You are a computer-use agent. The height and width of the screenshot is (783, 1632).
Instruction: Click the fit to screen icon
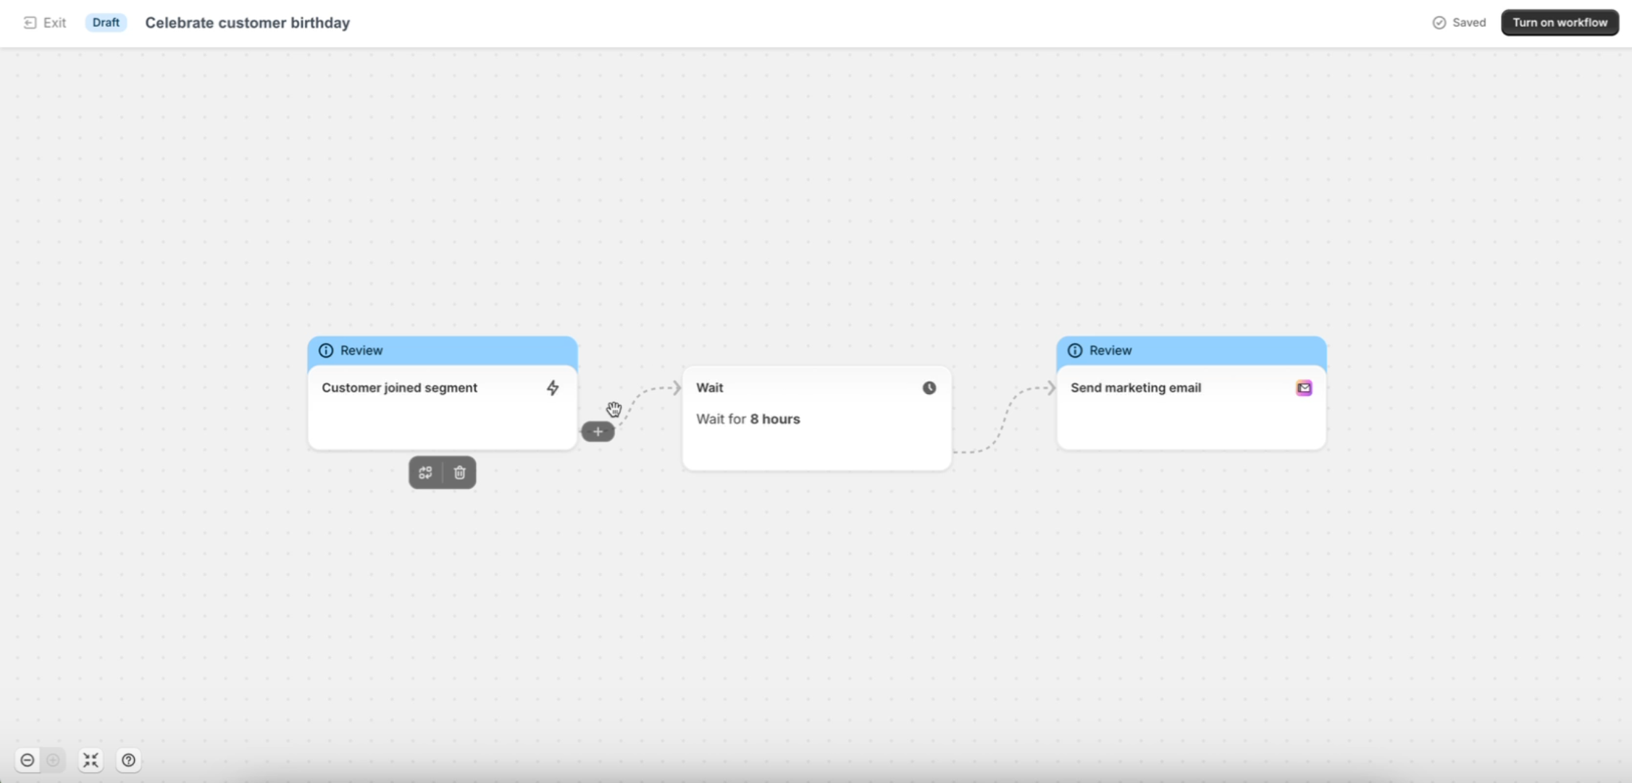click(91, 760)
